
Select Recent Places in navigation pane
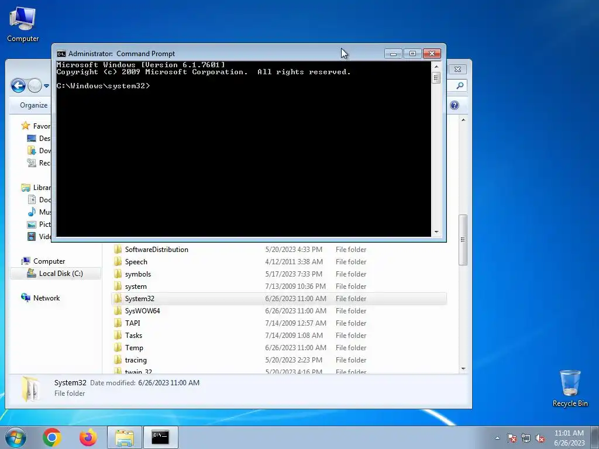point(39,163)
